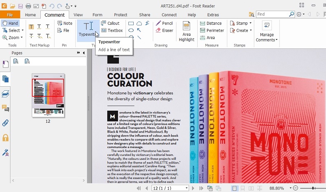Open file using the folder icon
This screenshot has width=326, height=192.
[13, 6]
